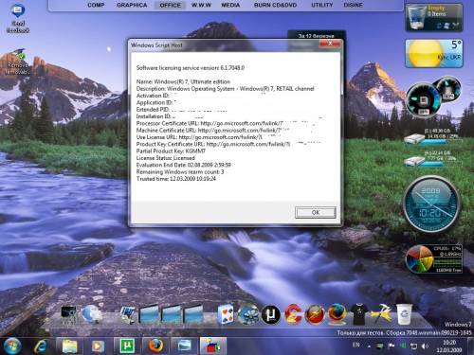The image size is (474, 355).
Task: Open the computer monitor icon at the dock's left end
Action: [x=68, y=315]
